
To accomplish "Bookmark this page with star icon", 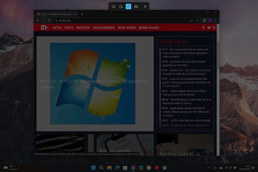I will click(197, 21).
